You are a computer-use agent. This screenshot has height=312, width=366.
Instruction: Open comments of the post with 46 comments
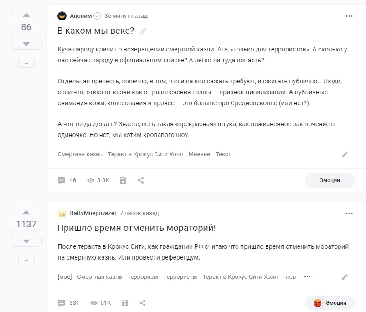[67, 180]
